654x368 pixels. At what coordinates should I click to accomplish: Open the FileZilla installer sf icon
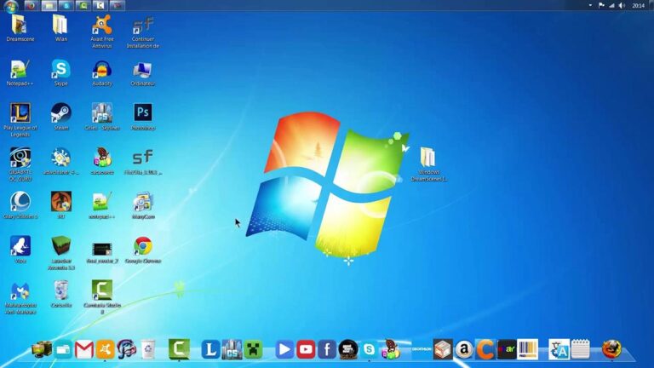coord(143,161)
